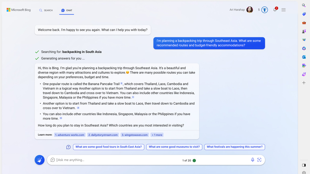Click 'Searching for: backpacking in South Asia'
The image size is (310, 174).
click(x=71, y=52)
